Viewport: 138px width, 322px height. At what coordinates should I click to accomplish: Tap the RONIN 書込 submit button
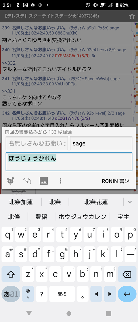[x=116, y=181]
